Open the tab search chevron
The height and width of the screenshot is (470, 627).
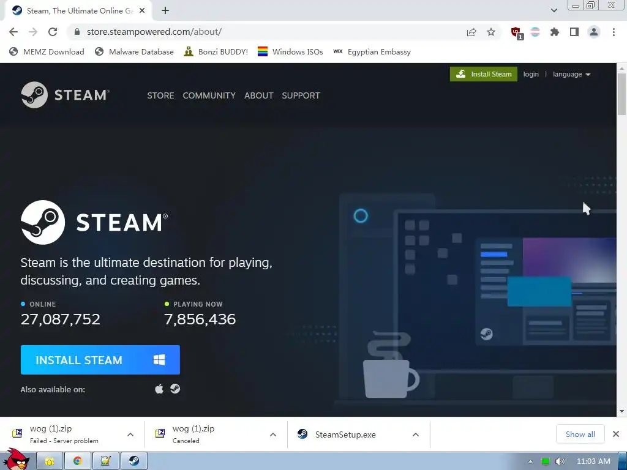[x=554, y=10]
